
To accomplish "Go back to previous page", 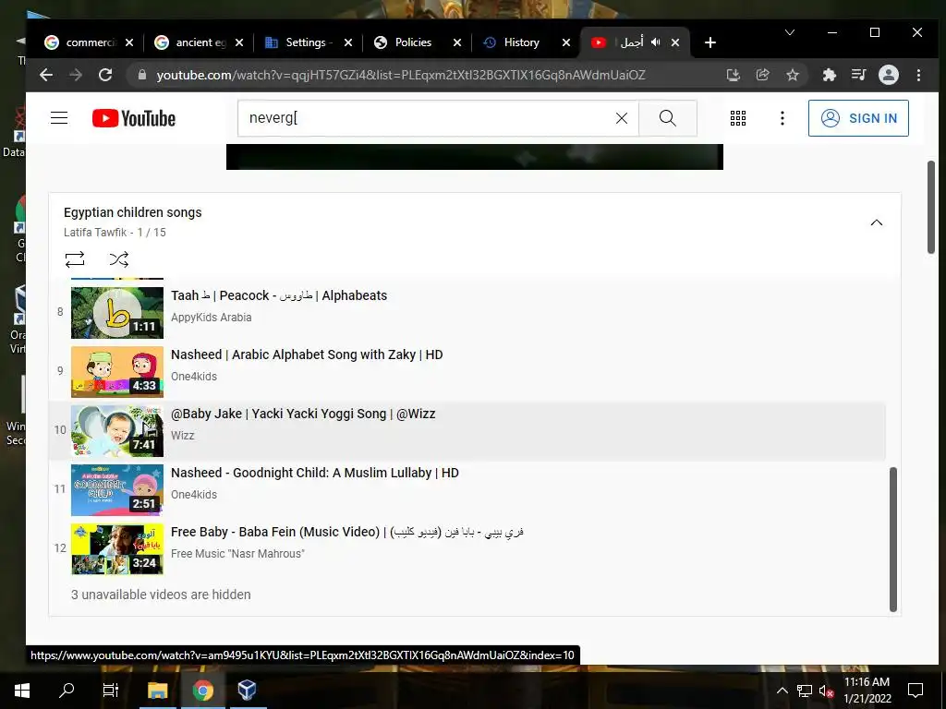I will [x=46, y=75].
